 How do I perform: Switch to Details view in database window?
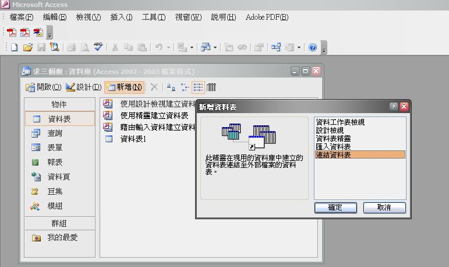coord(211,87)
